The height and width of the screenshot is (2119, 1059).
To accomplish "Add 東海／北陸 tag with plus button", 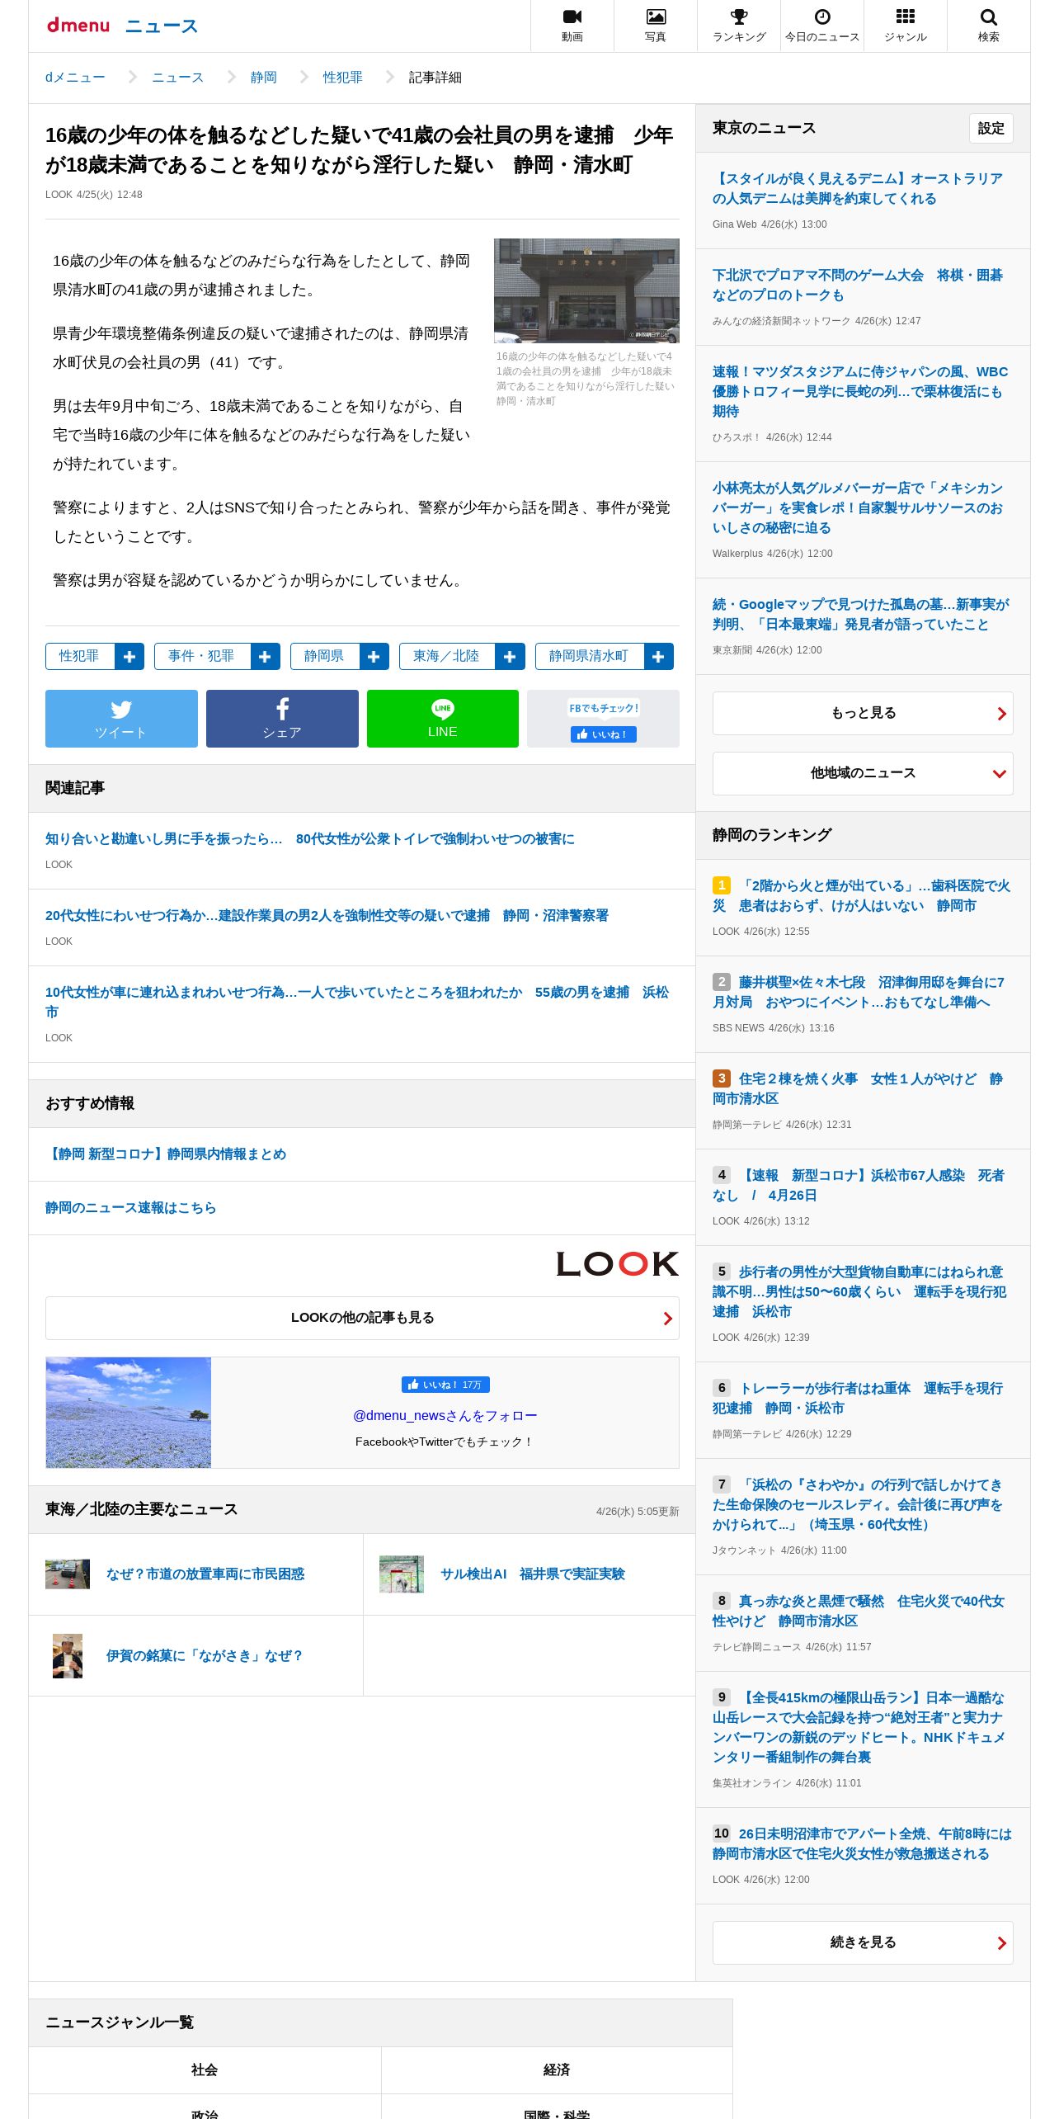I will tap(510, 657).
